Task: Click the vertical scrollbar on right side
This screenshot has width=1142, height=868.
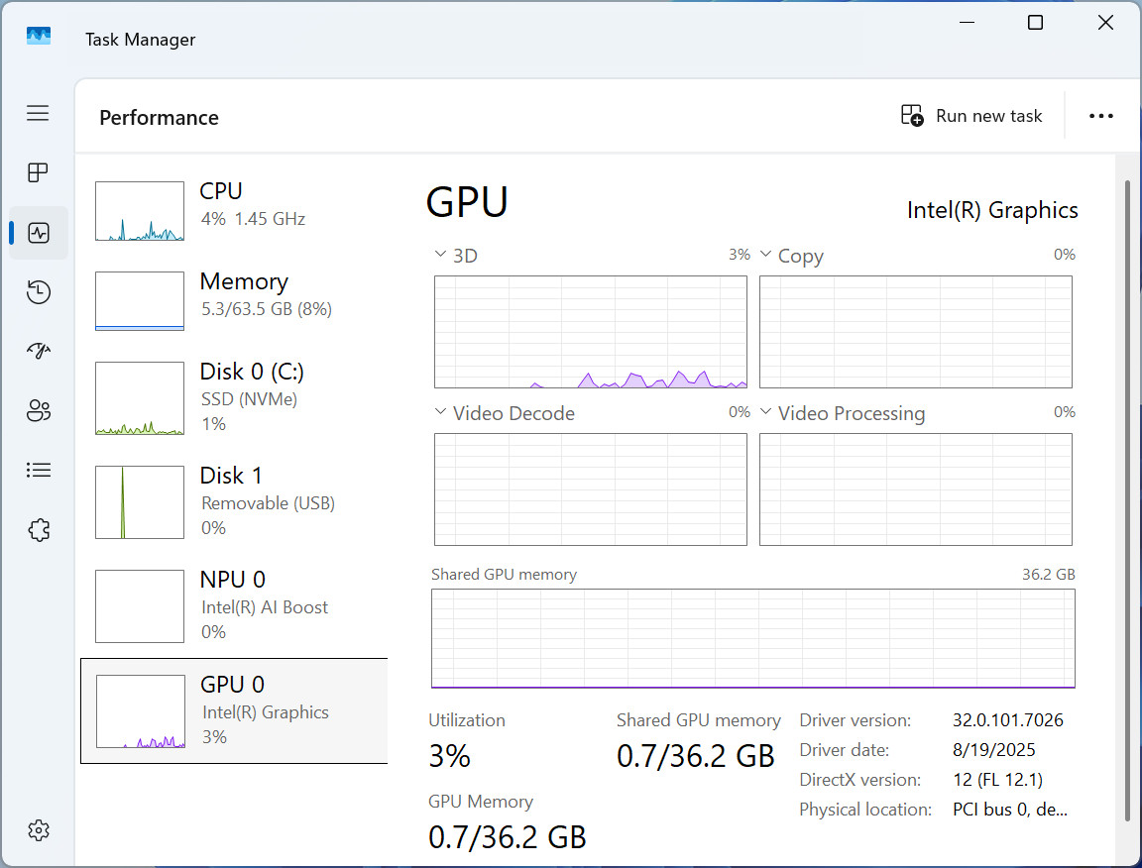Action: [1127, 509]
